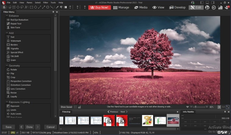Toggle pin on the Info Palette

tap(225, 112)
